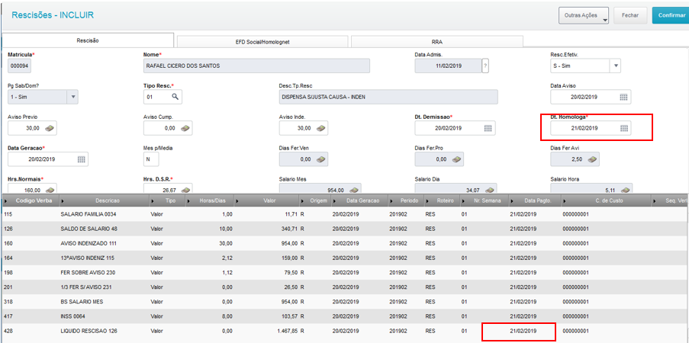Screen dimensions: 689x343
Task: Click the C. de Custo column header
Action: click(607, 200)
